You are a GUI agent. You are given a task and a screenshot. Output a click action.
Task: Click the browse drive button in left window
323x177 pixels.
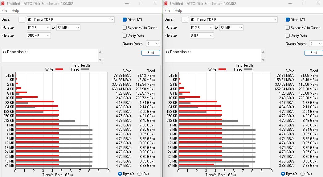(22, 20)
